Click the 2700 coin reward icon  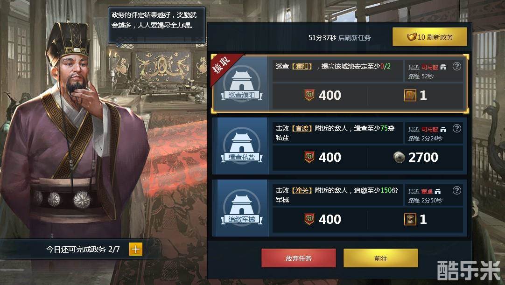pyautogui.click(x=399, y=157)
